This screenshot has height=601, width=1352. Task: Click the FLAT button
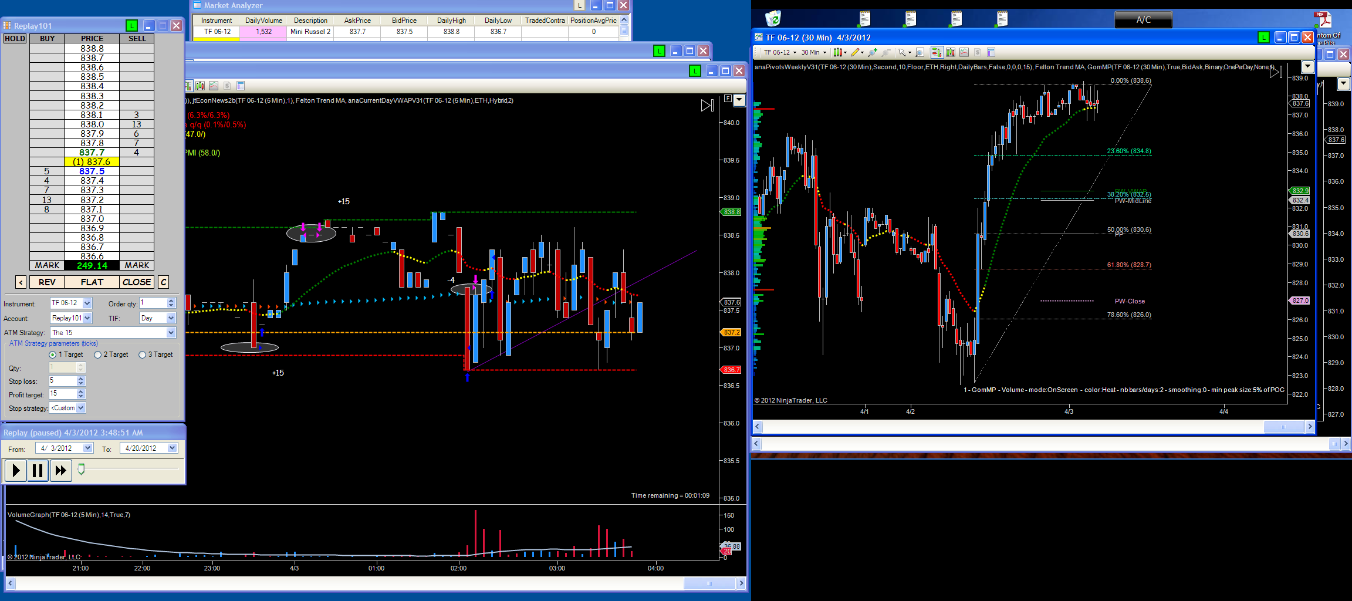click(92, 282)
